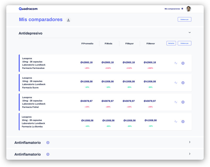Go to Quadracom home via logo

(28, 9)
